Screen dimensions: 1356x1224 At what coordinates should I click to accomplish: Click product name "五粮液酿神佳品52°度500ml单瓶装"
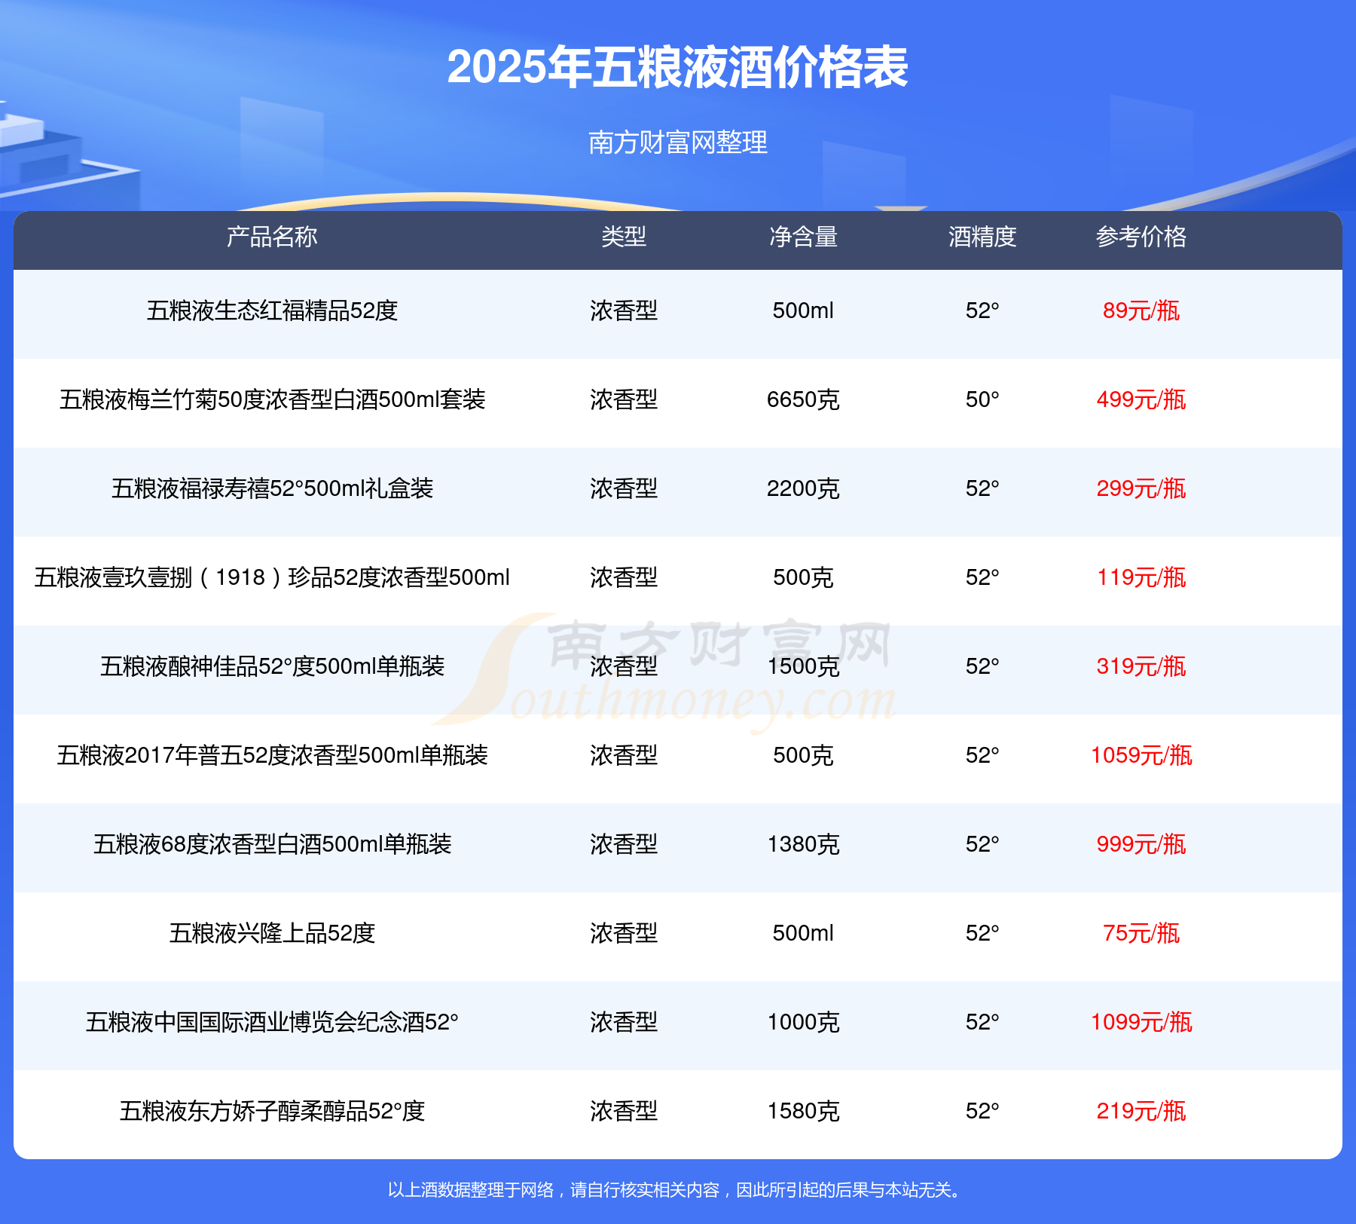tap(272, 666)
